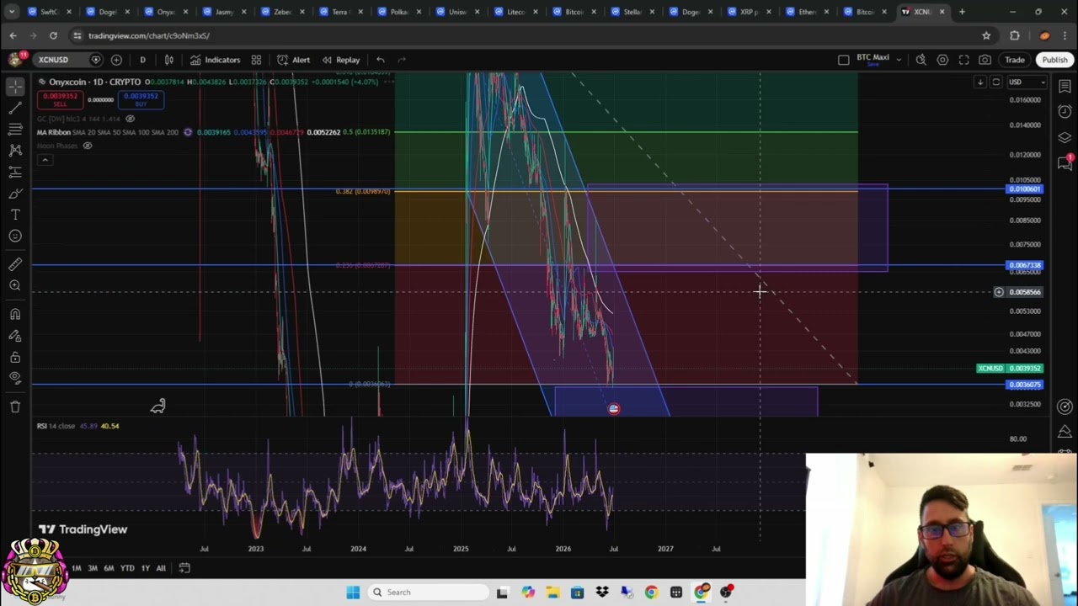Screen dimensions: 1078x606
Task: Open the candlestick chart style menu
Action: coord(168,60)
